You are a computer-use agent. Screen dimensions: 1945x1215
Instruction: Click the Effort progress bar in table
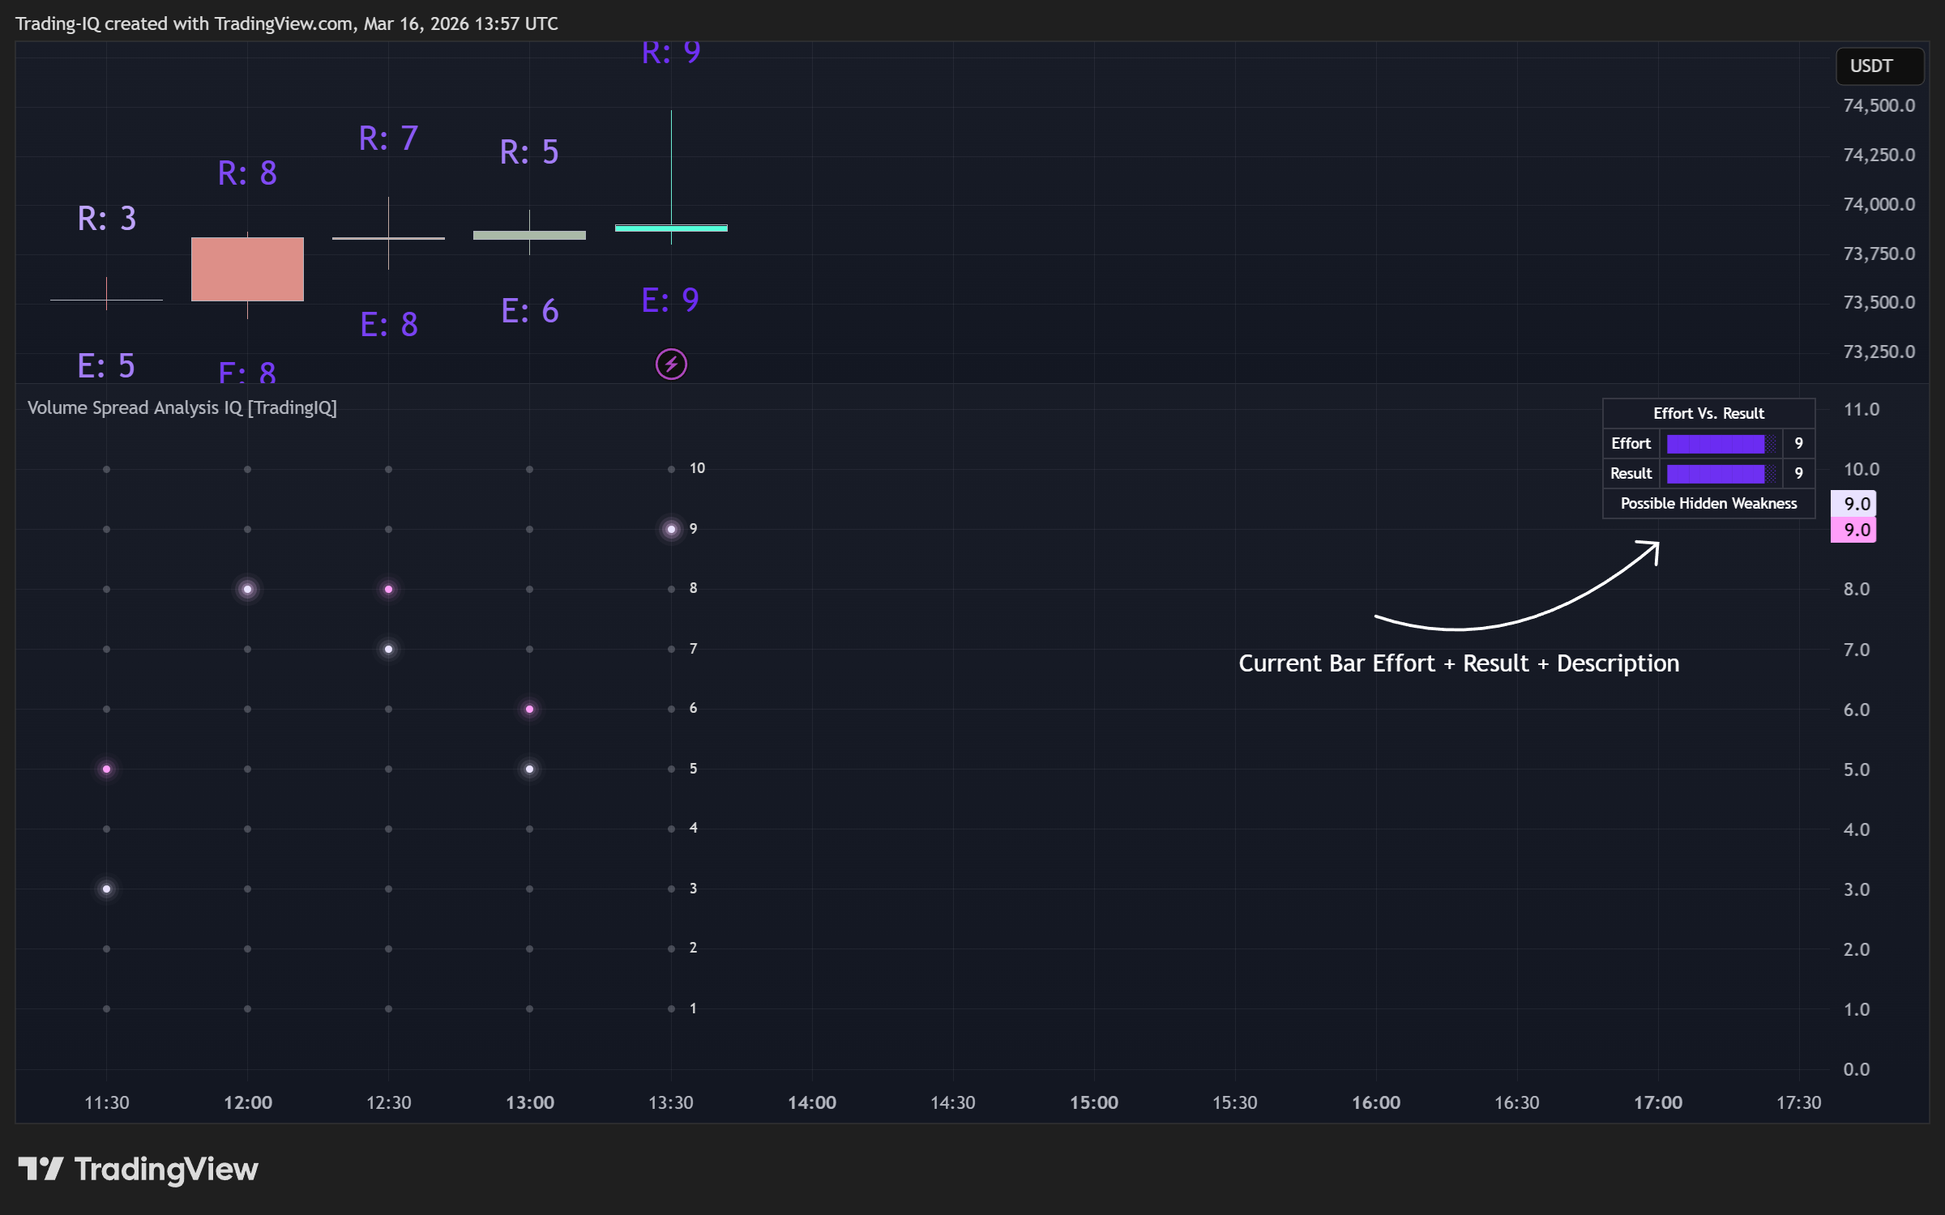click(x=1721, y=444)
